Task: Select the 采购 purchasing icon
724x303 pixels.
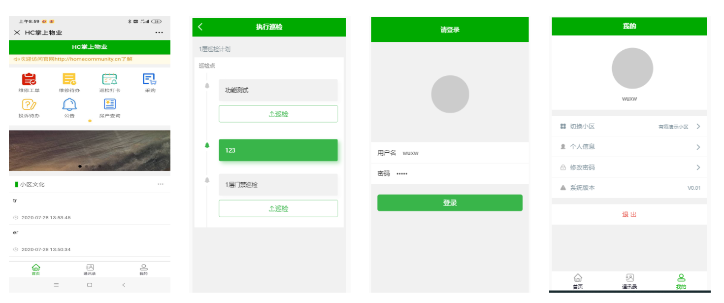Action: click(x=150, y=79)
